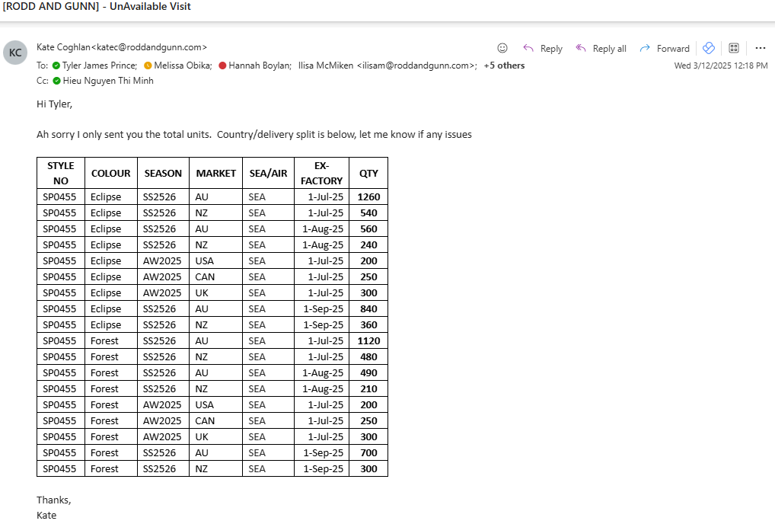Click the COLOUR column header

click(110, 173)
